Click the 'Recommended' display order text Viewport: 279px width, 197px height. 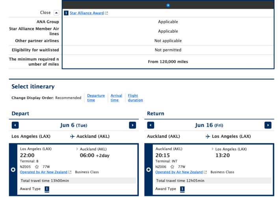[68, 98]
